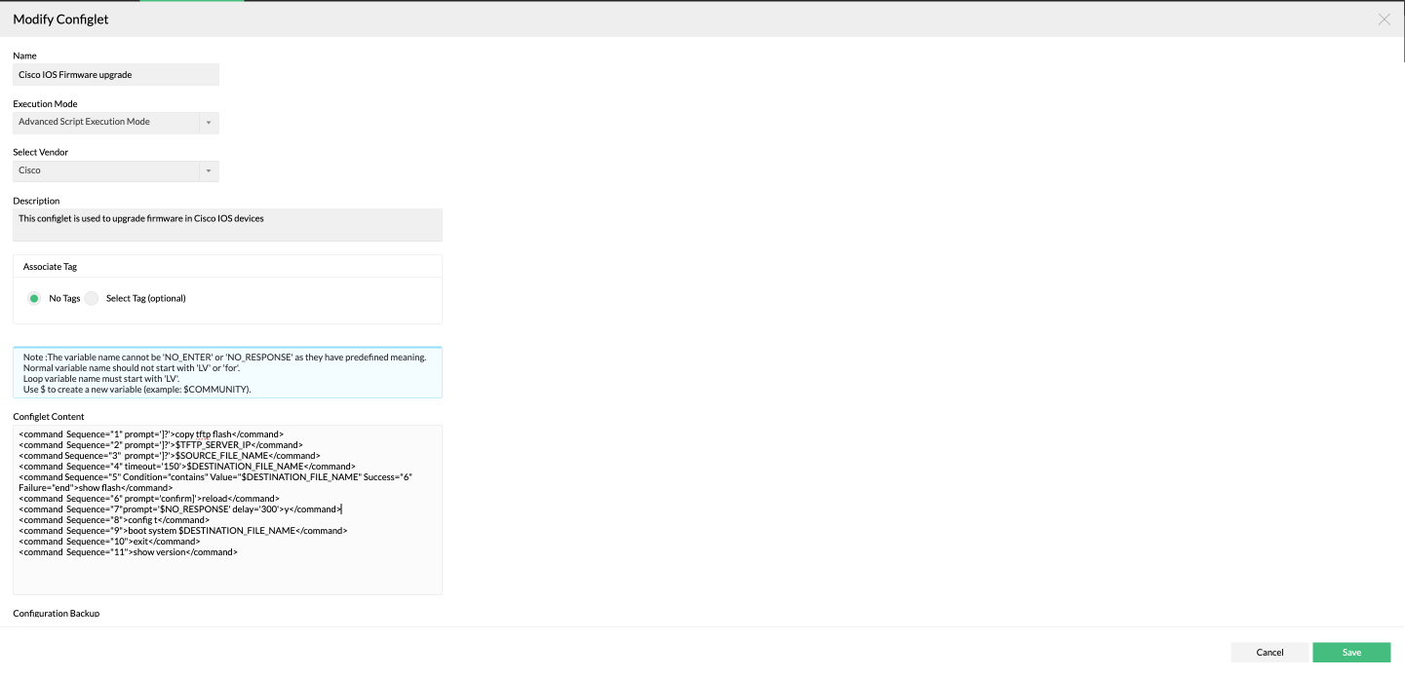Click the 'copy tftp flash' command line
The width and height of the screenshot is (1405, 678).
(151, 434)
